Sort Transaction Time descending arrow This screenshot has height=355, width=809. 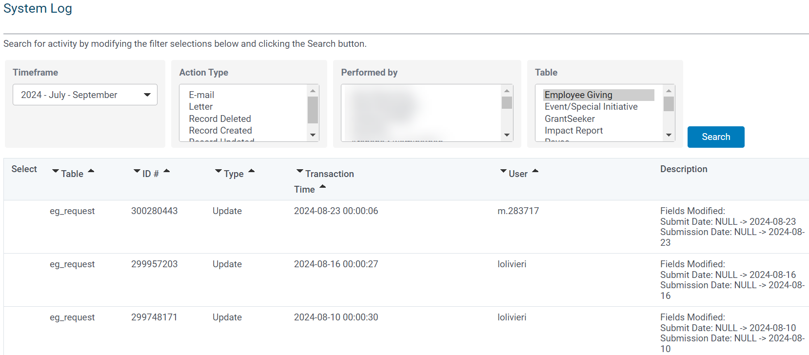click(300, 171)
